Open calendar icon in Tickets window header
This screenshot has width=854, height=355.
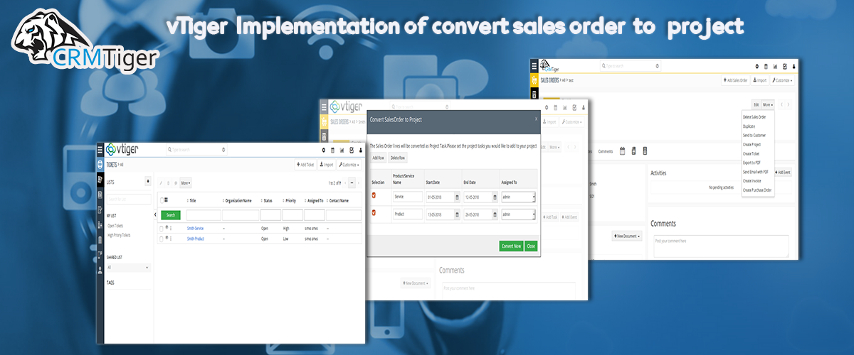pos(333,151)
